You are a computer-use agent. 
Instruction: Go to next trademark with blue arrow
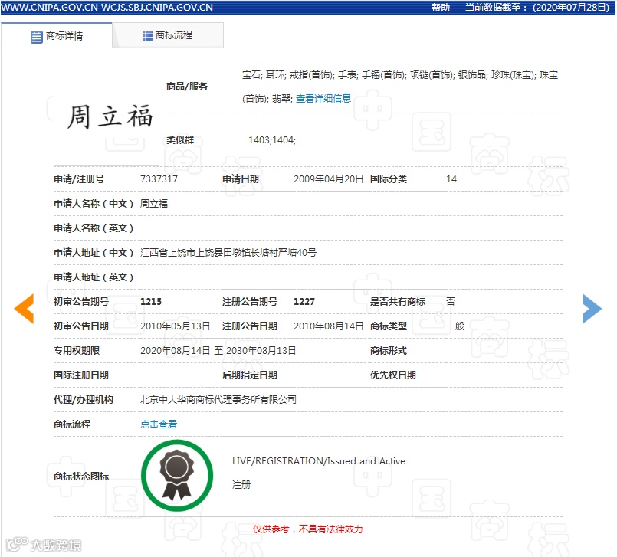click(592, 309)
